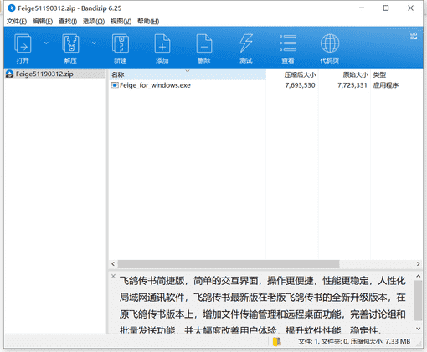Click the Add (添加) file icon
Viewport: 427px width, 352px height.
point(162,43)
